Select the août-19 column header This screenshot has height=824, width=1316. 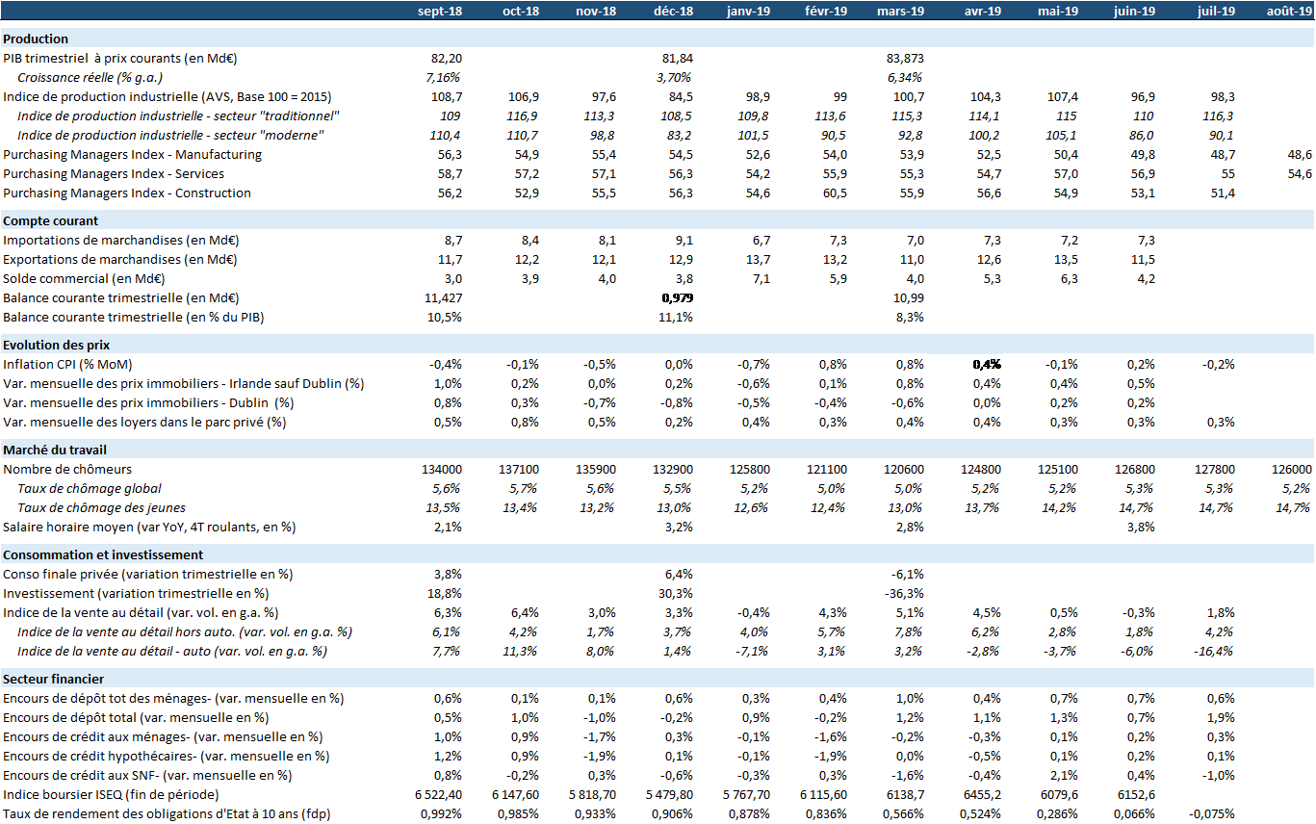tap(1289, 11)
